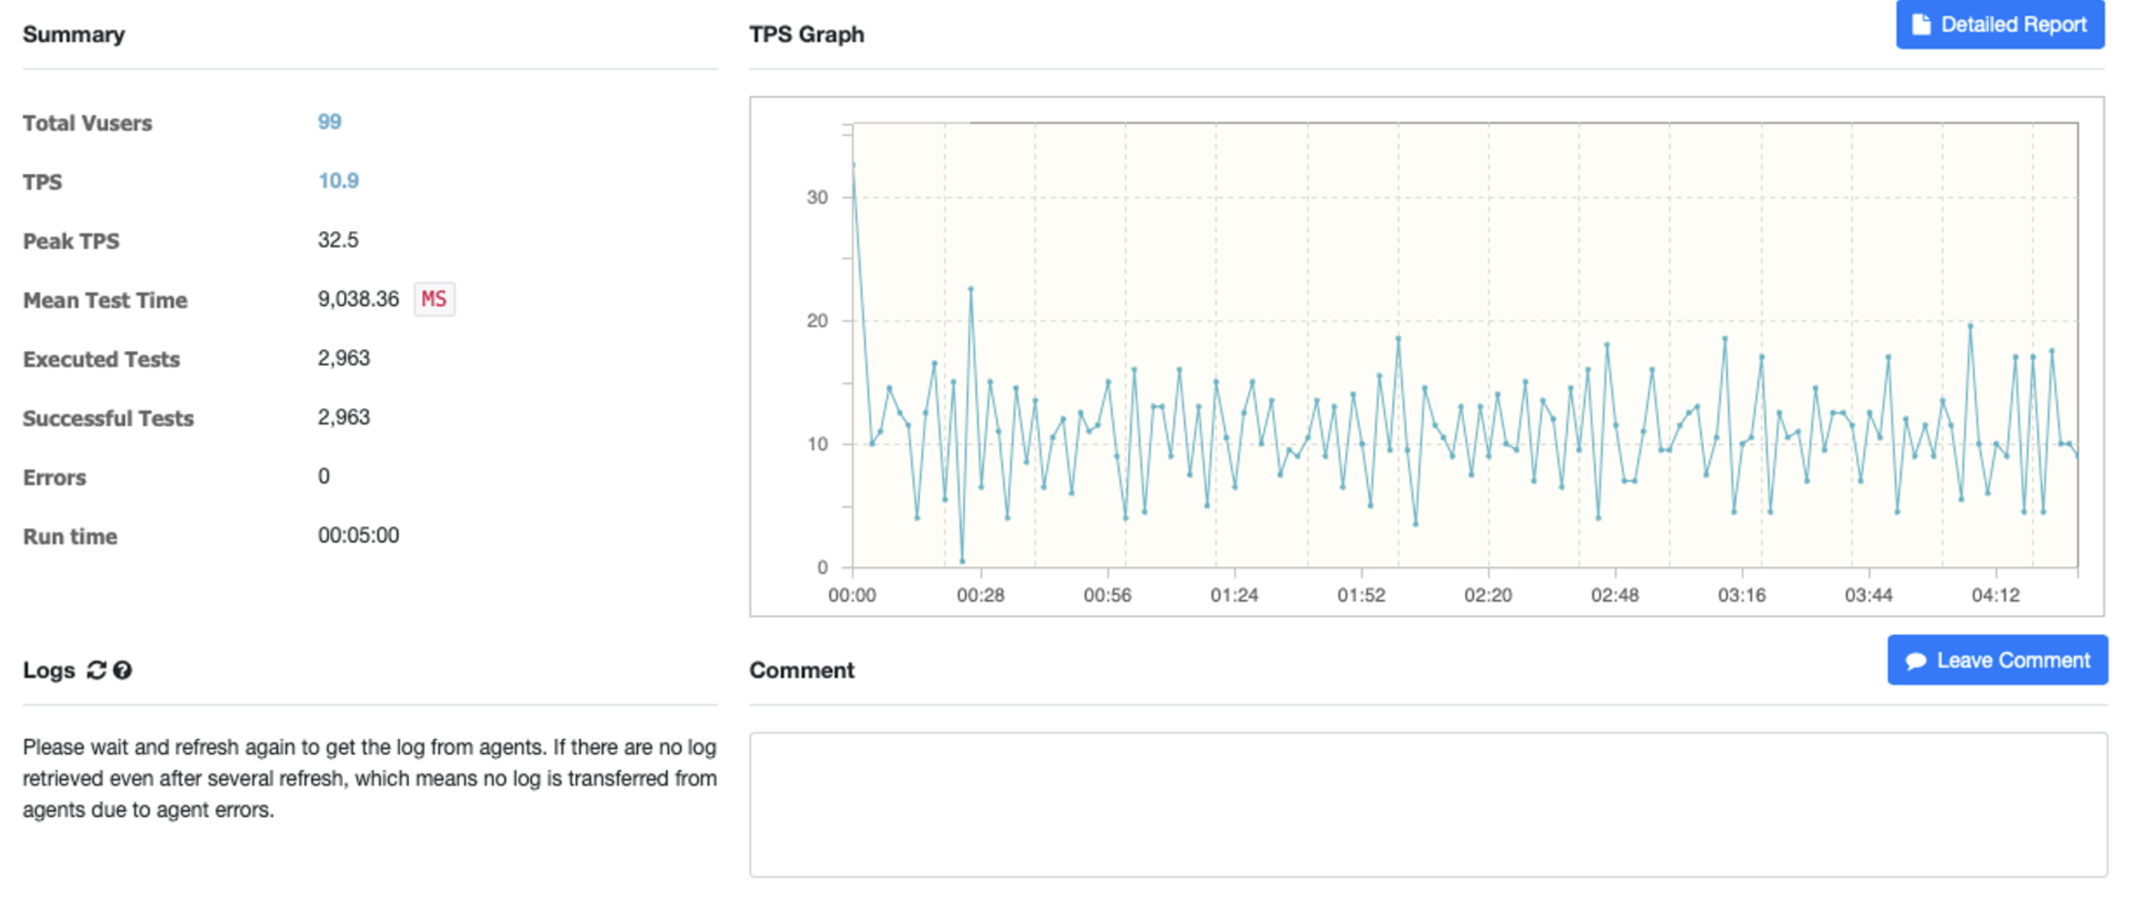Click the Summary heading

(74, 34)
